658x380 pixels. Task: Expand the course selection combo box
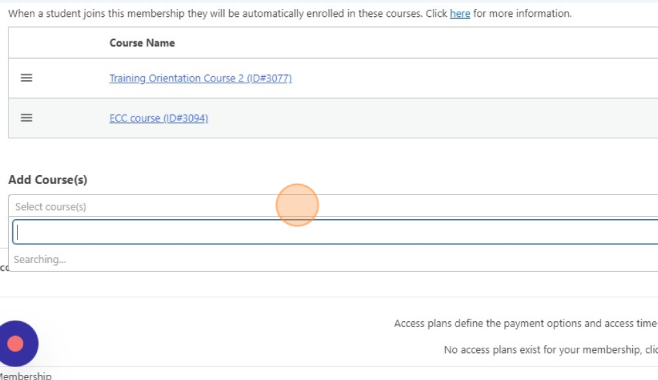pos(129,205)
